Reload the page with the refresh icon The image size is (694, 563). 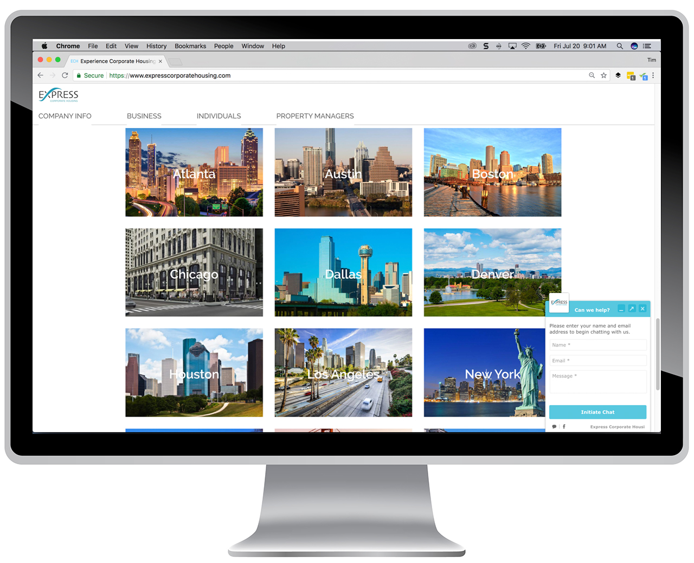coord(65,75)
